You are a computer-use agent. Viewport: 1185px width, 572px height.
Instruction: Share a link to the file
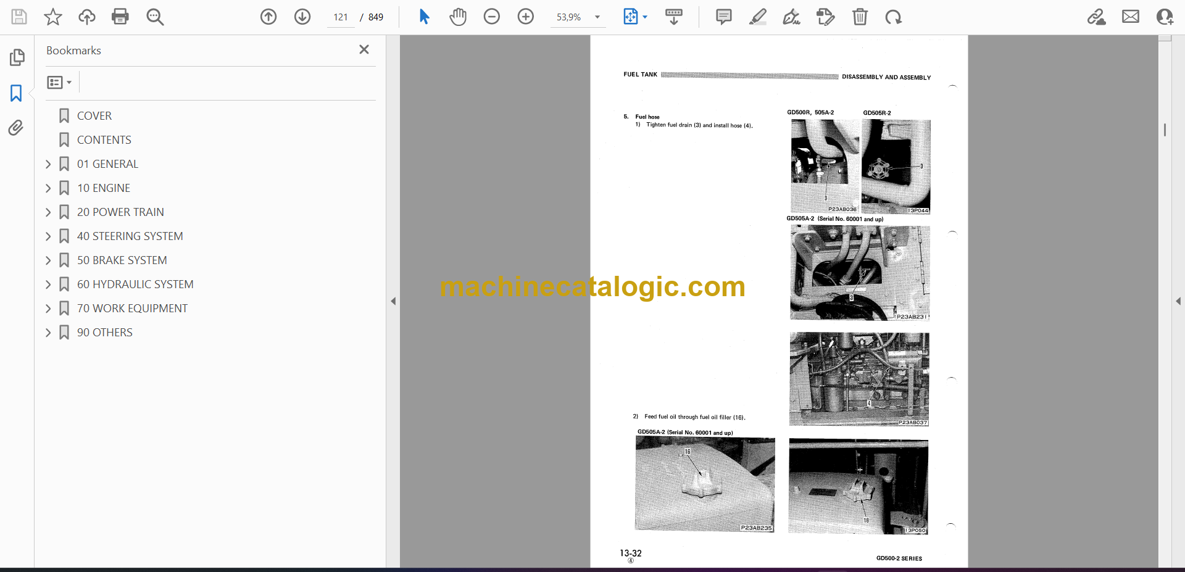click(x=1097, y=17)
